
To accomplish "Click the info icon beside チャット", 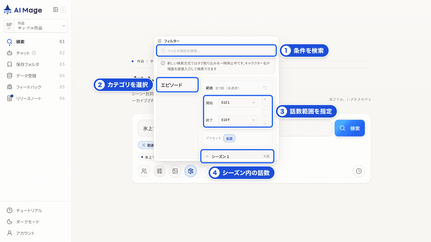I will pyautogui.click(x=34, y=53).
